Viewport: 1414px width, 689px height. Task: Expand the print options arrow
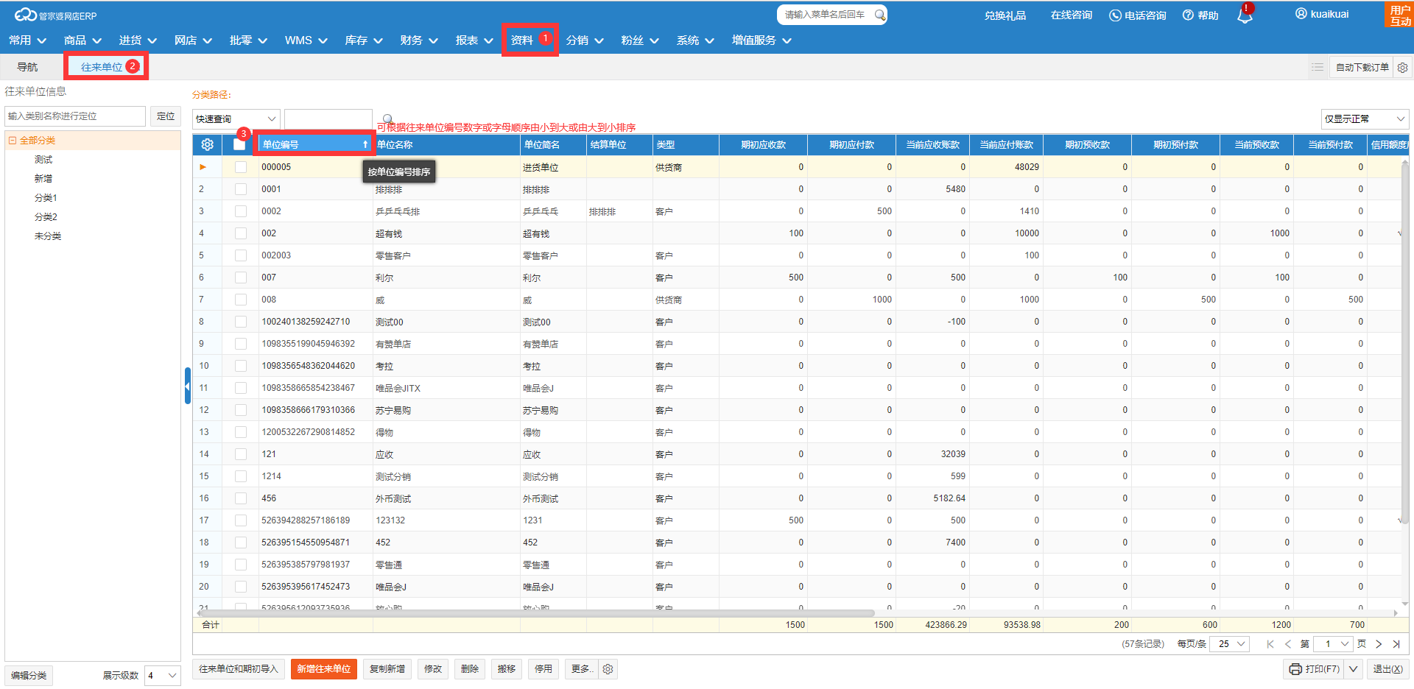click(x=1354, y=669)
